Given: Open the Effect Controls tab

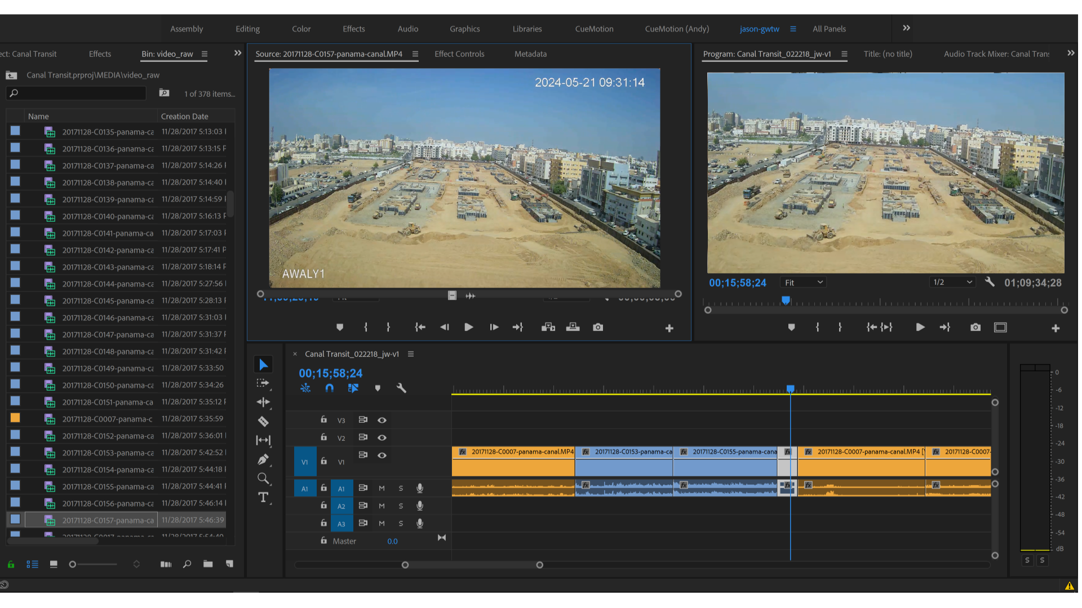Looking at the screenshot, I should pos(459,54).
